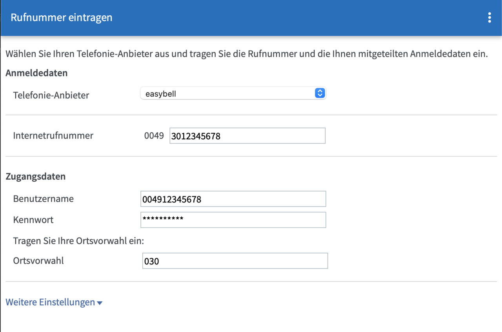Click the blue triangle beside Weitere Einstellungen
Image resolution: width=502 pixels, height=332 pixels.
point(100,302)
